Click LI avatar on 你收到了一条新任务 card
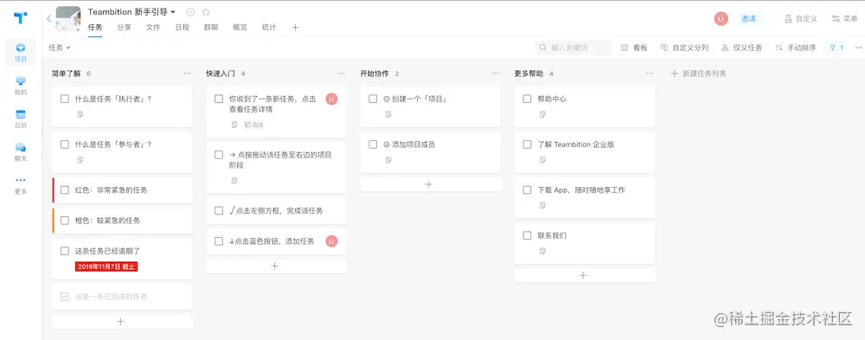 point(331,99)
